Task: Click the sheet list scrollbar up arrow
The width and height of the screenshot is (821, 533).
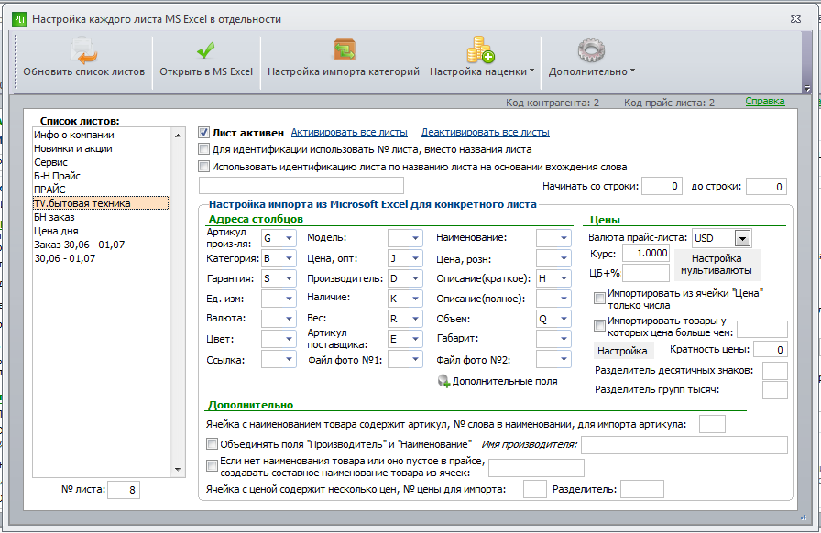Action: point(178,136)
